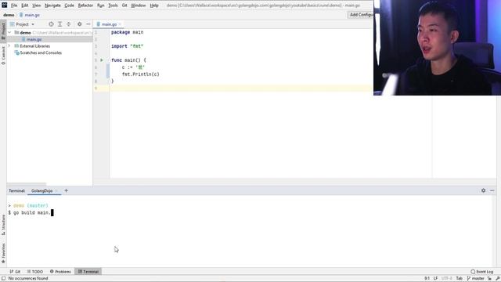Viewport: 501px width, 282px height.
Task: Open the Refactor menu
Action: click(85, 5)
